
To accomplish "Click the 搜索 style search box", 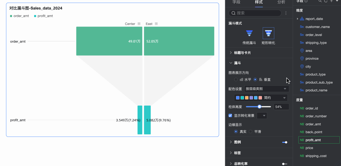I will click(x=255, y=13).
